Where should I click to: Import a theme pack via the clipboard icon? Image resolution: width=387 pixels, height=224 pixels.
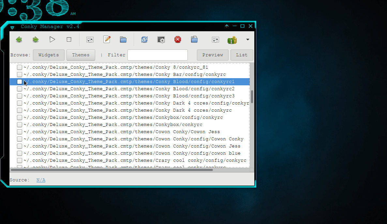point(194,39)
